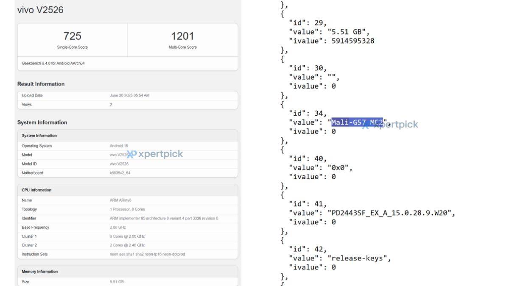Click the highlighted Mali-G57 MC2 text
Screen dimensions: 509x286
click(x=357, y=122)
